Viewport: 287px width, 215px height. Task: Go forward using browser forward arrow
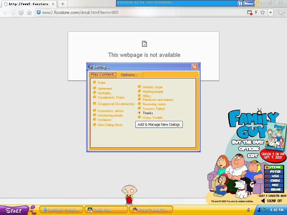point(13,13)
